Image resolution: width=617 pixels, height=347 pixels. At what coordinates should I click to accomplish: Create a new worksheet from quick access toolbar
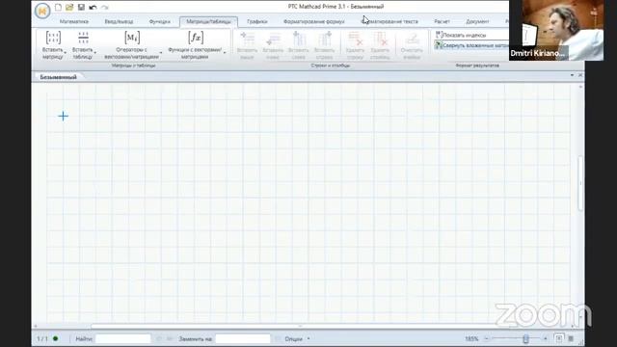pyautogui.click(x=58, y=7)
